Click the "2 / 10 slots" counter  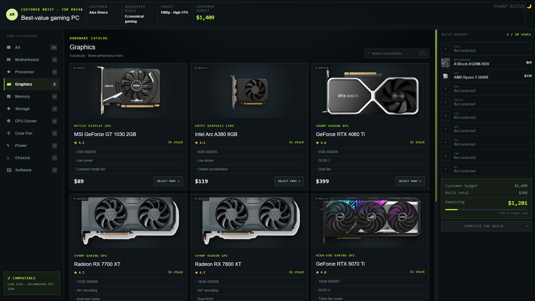[x=519, y=35]
